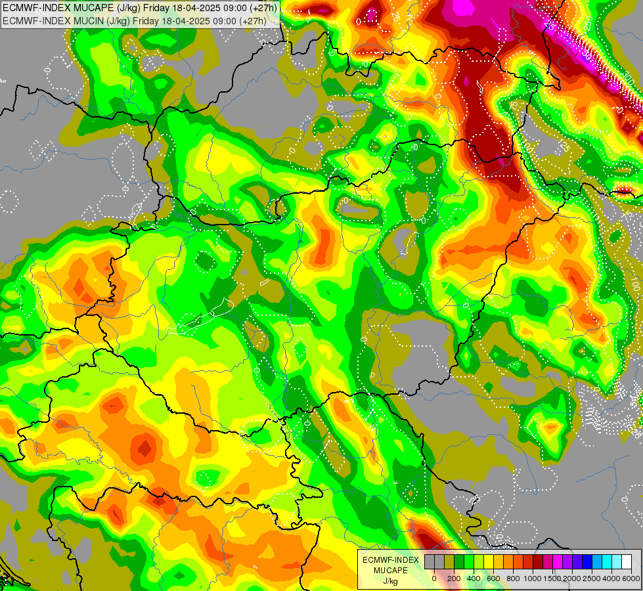Screen dimensions: 643x591
Task: Select the dark green legend swatch
Action: pyautogui.click(x=459, y=561)
